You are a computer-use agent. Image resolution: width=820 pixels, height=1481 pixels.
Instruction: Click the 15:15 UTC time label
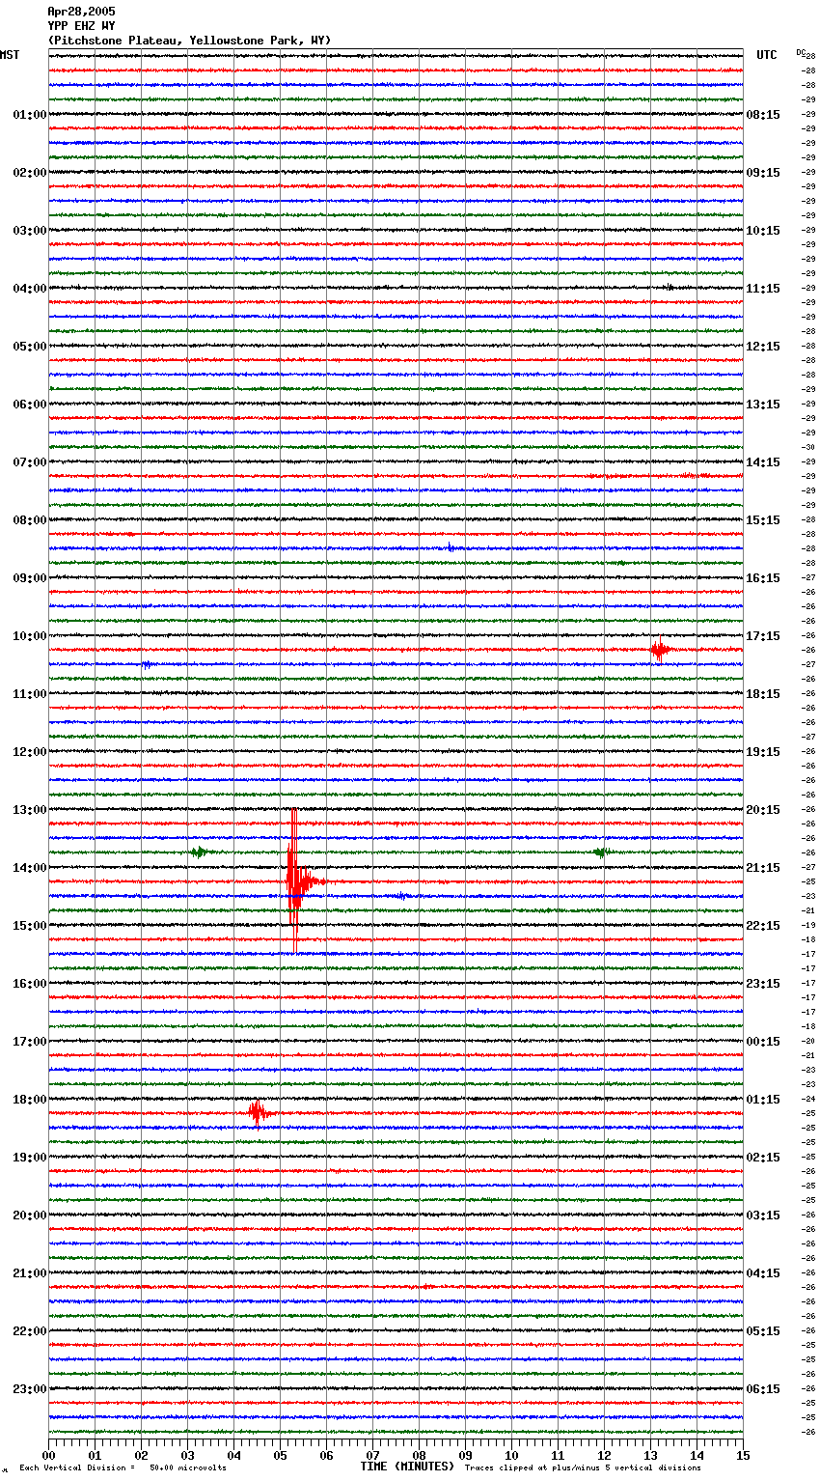tap(763, 520)
